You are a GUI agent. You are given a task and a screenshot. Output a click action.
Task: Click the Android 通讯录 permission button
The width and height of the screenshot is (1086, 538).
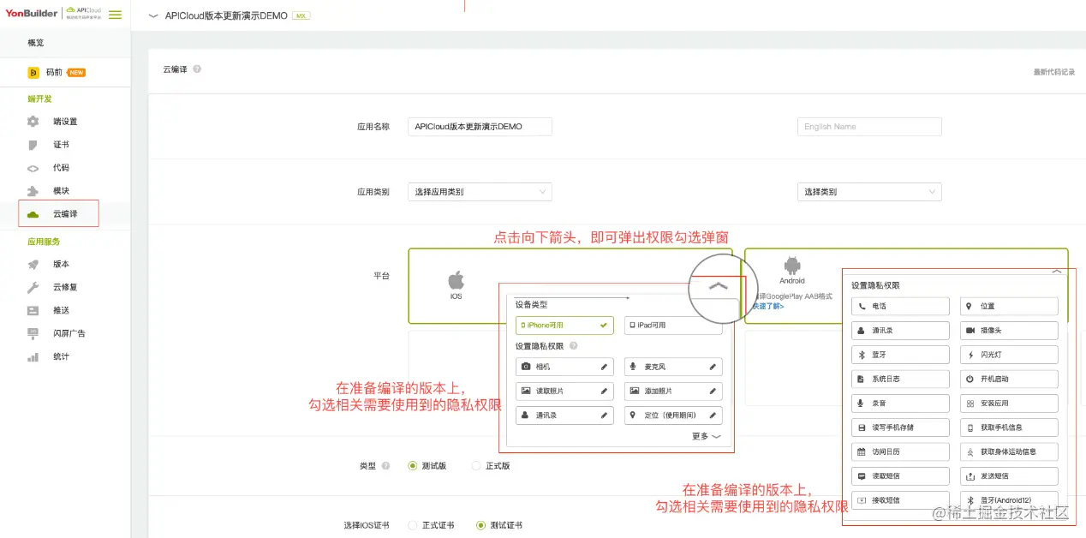tap(901, 330)
